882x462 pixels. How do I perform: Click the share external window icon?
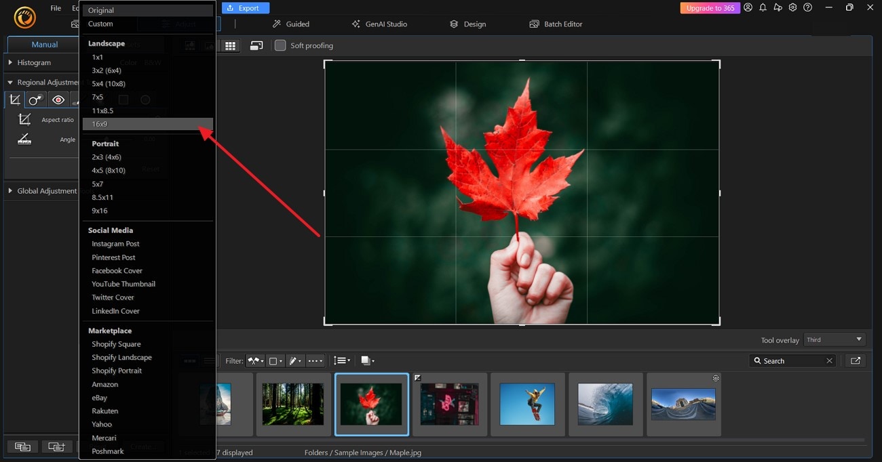[x=856, y=361]
